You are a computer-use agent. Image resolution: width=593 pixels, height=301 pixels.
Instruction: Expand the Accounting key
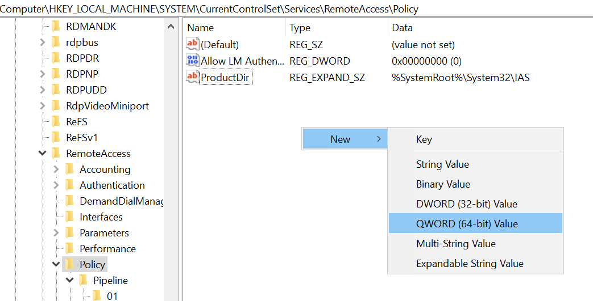coord(56,169)
